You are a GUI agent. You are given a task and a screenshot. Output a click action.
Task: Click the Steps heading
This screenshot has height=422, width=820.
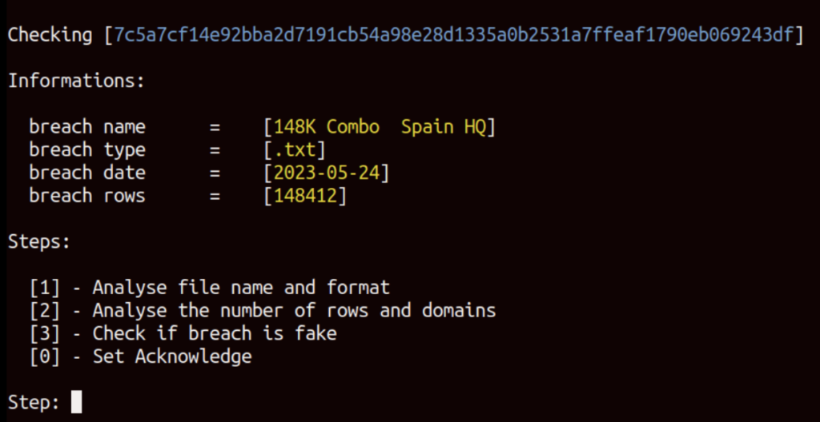pos(39,242)
